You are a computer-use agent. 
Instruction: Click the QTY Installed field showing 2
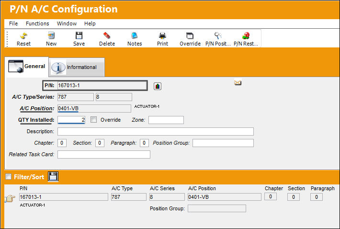tap(71, 120)
